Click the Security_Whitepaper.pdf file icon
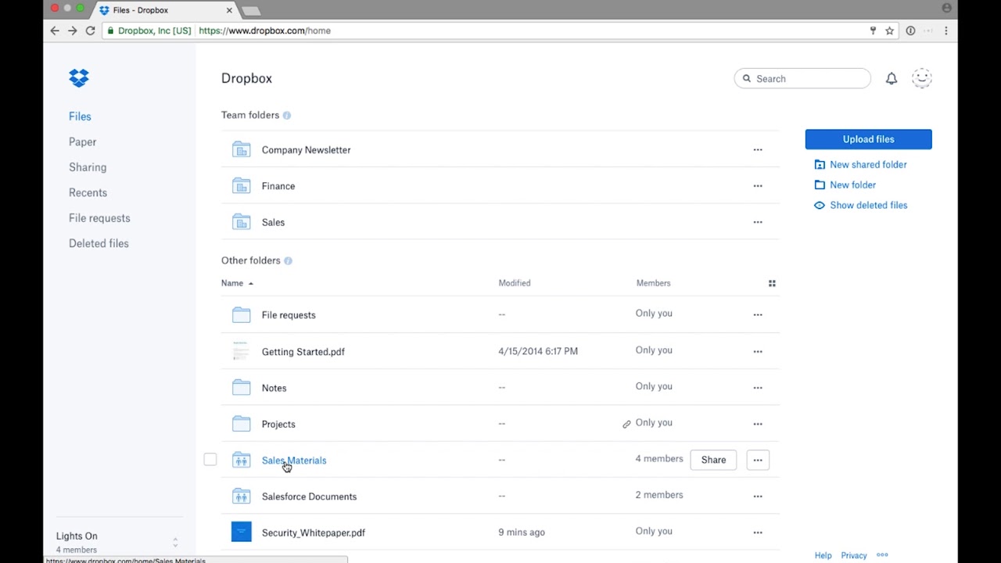 point(241,533)
